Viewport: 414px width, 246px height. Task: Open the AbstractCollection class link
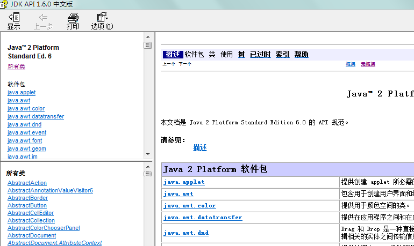coord(31,220)
